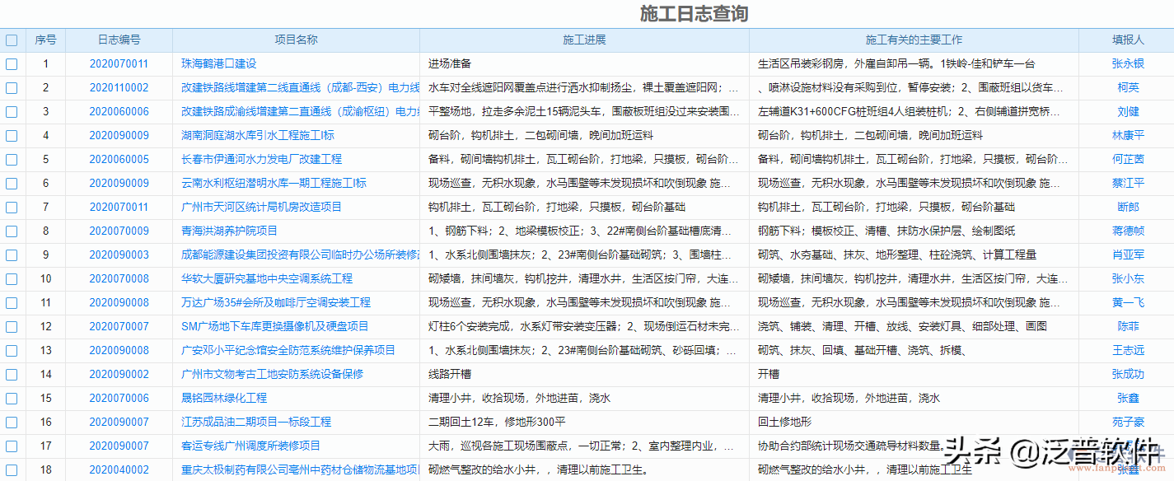Open log number 2020110002

119,87
